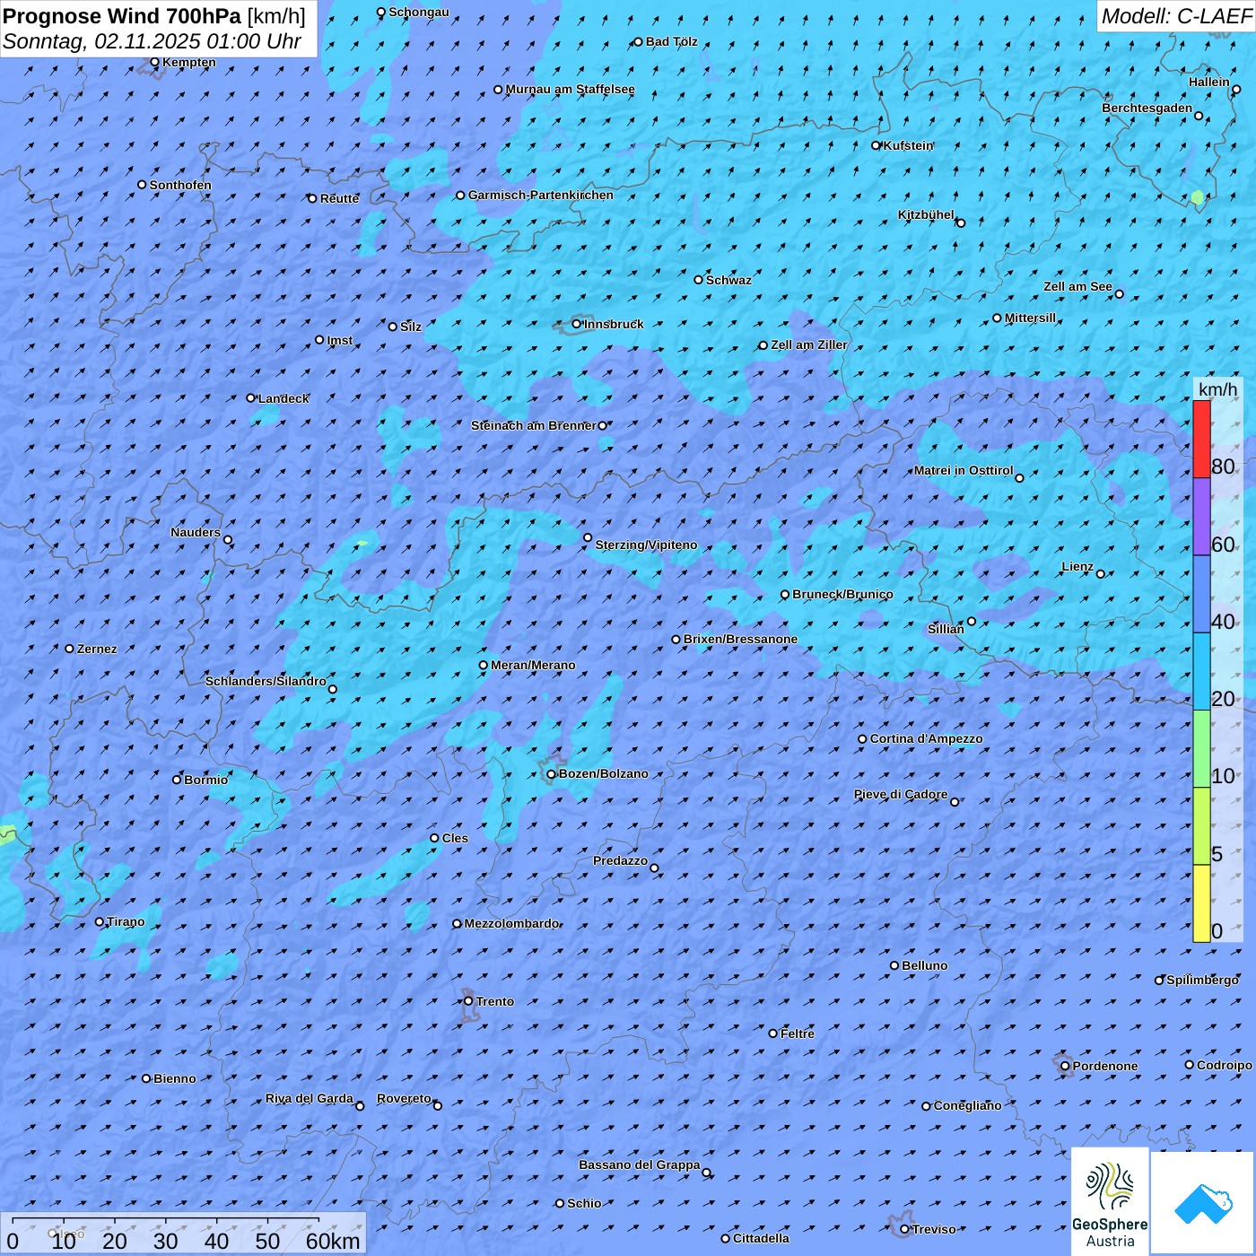Click the Meran/Merano label

[x=533, y=665]
